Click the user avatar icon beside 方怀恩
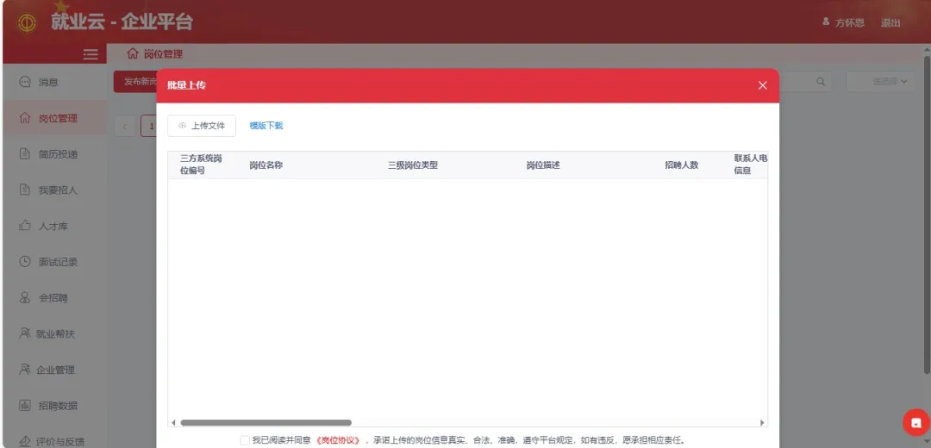Viewport: 931px width, 448px height. pyautogui.click(x=825, y=22)
